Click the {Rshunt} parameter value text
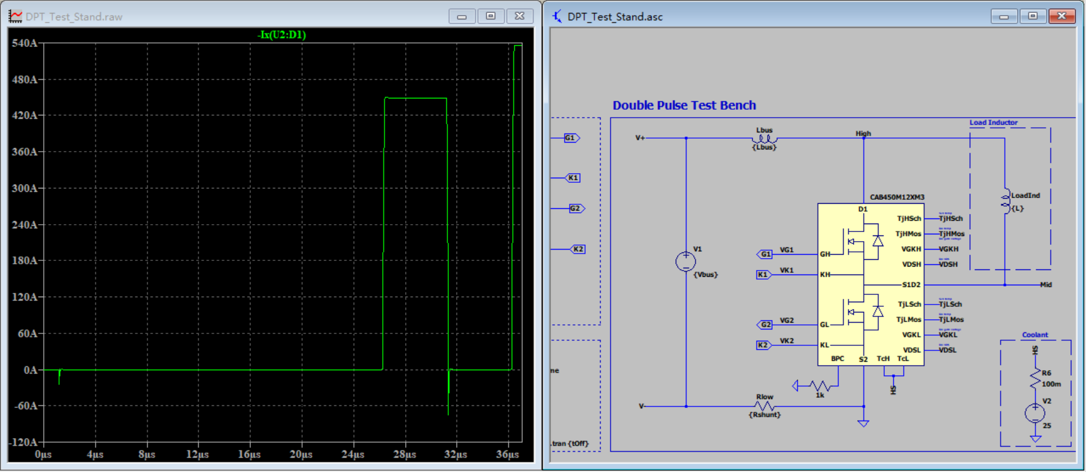 tap(765, 415)
